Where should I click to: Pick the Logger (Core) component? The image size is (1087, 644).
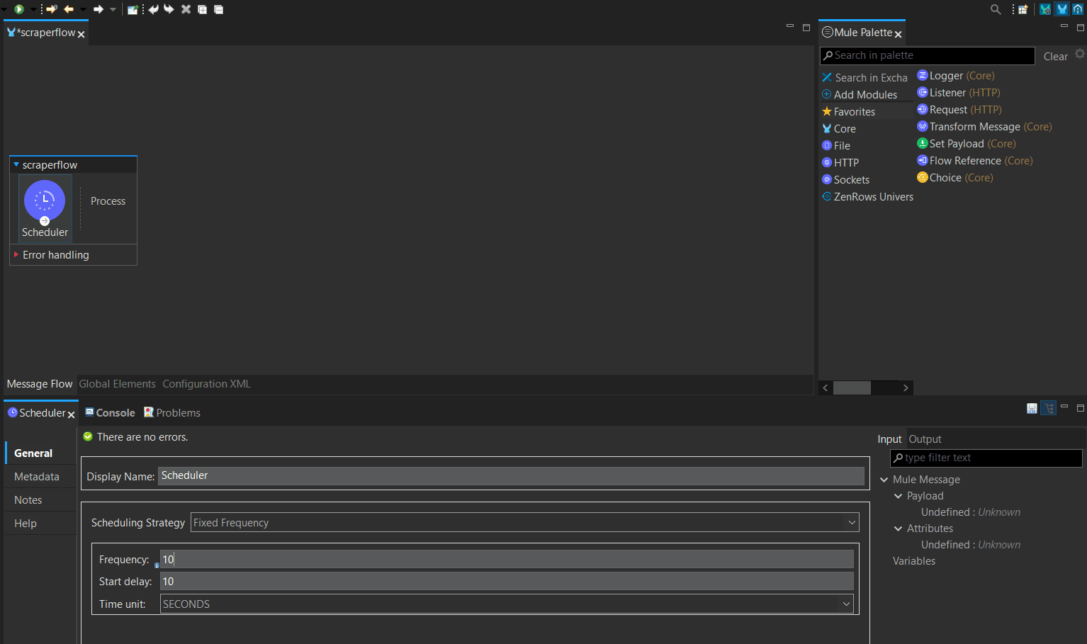[x=956, y=76]
